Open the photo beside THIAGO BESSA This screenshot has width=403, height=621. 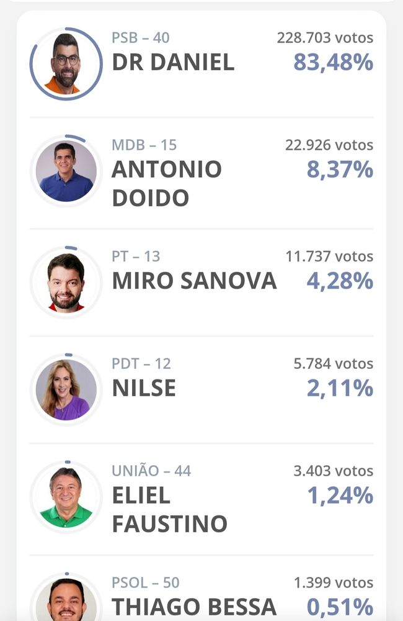point(66,601)
